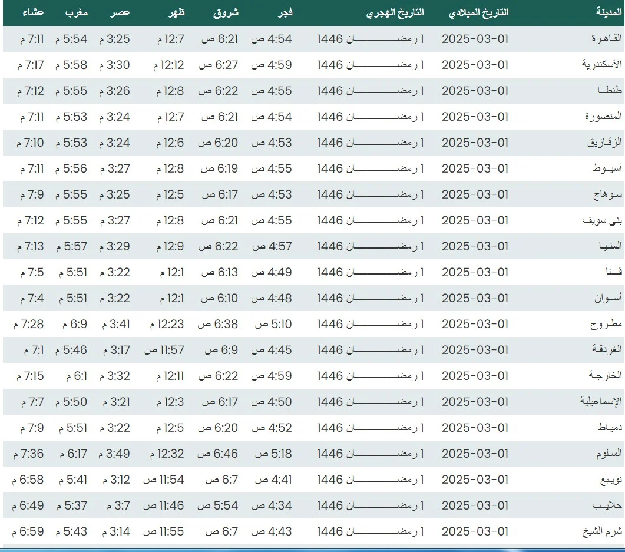The image size is (625, 552).
Task: Click the عصر column header
Action: coord(122,12)
